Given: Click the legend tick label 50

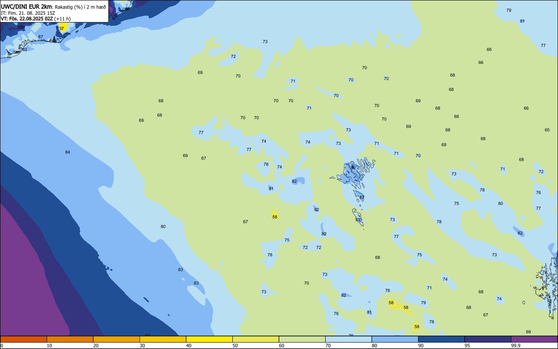Looking at the screenshot, I should point(235,346).
